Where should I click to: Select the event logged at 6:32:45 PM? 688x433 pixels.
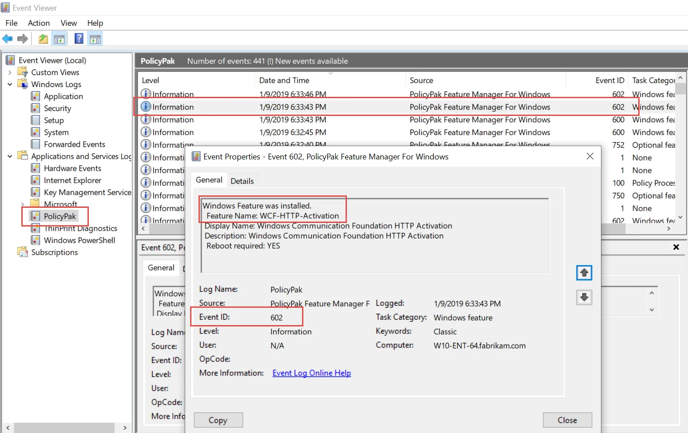(x=311, y=132)
